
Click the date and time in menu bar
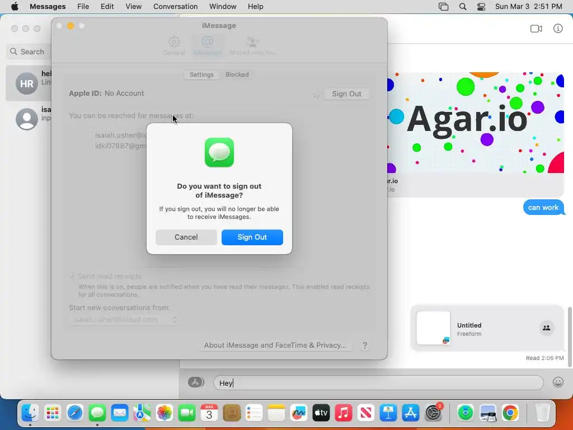[528, 7]
